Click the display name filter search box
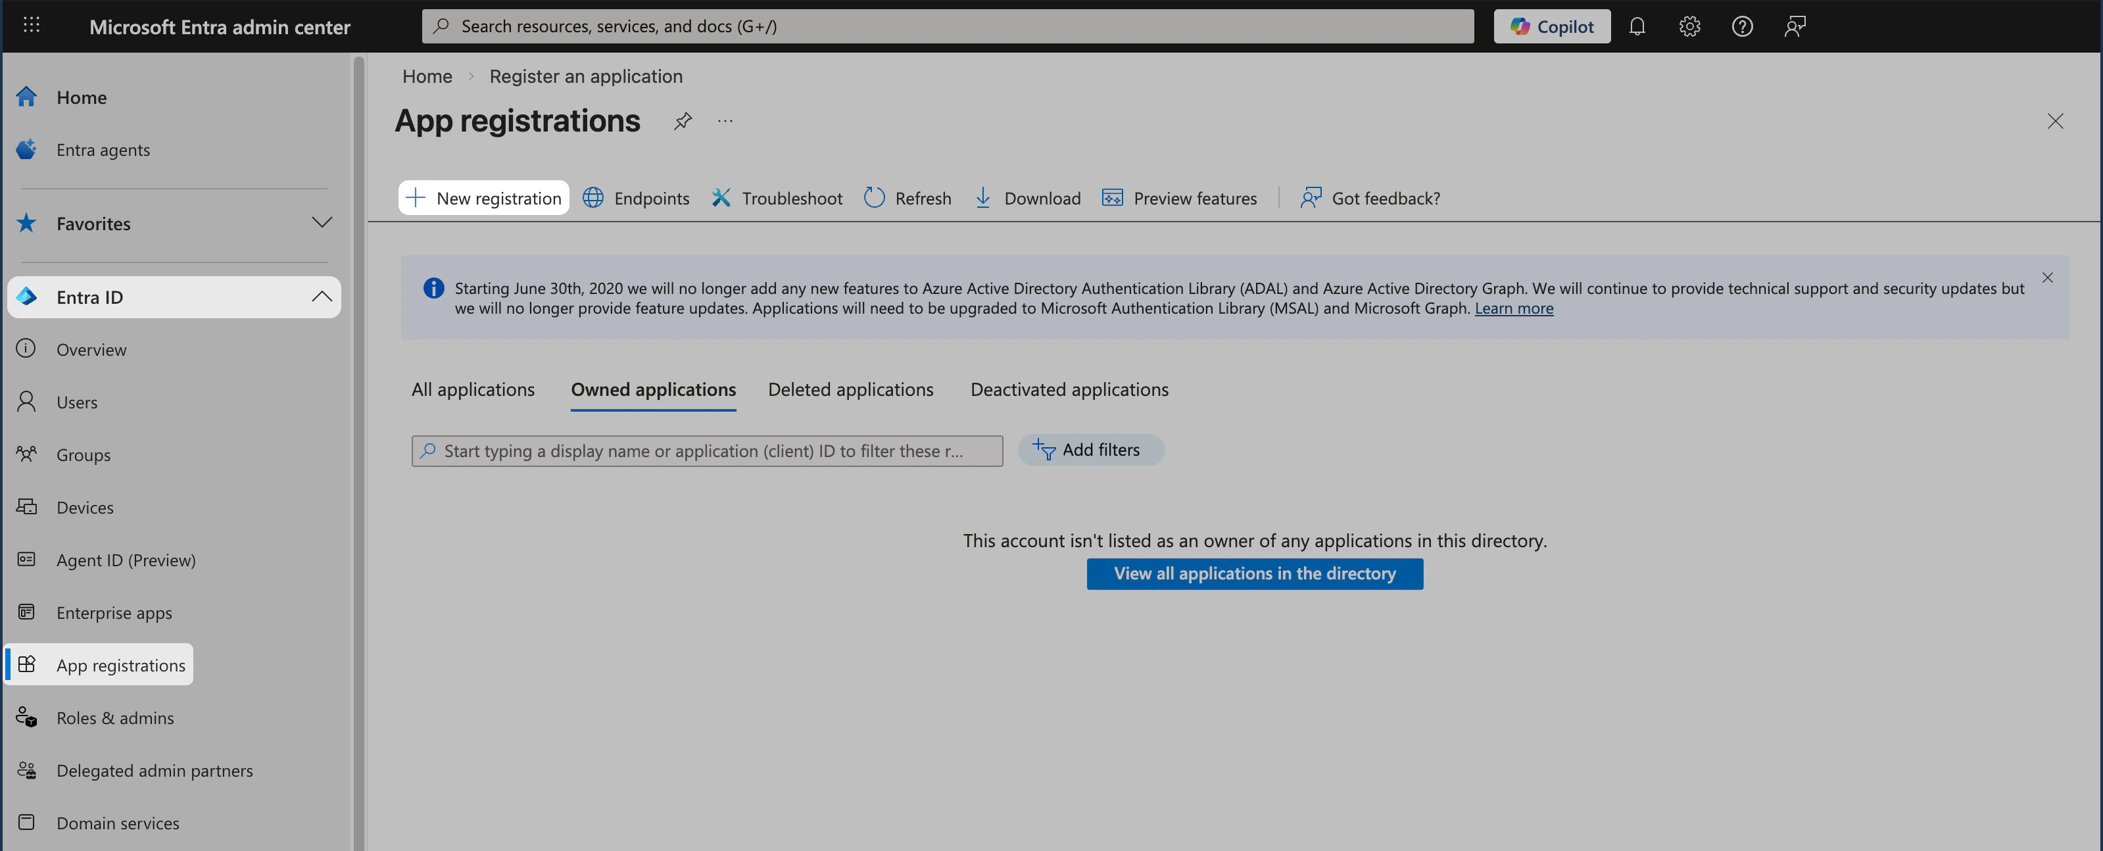 point(707,450)
